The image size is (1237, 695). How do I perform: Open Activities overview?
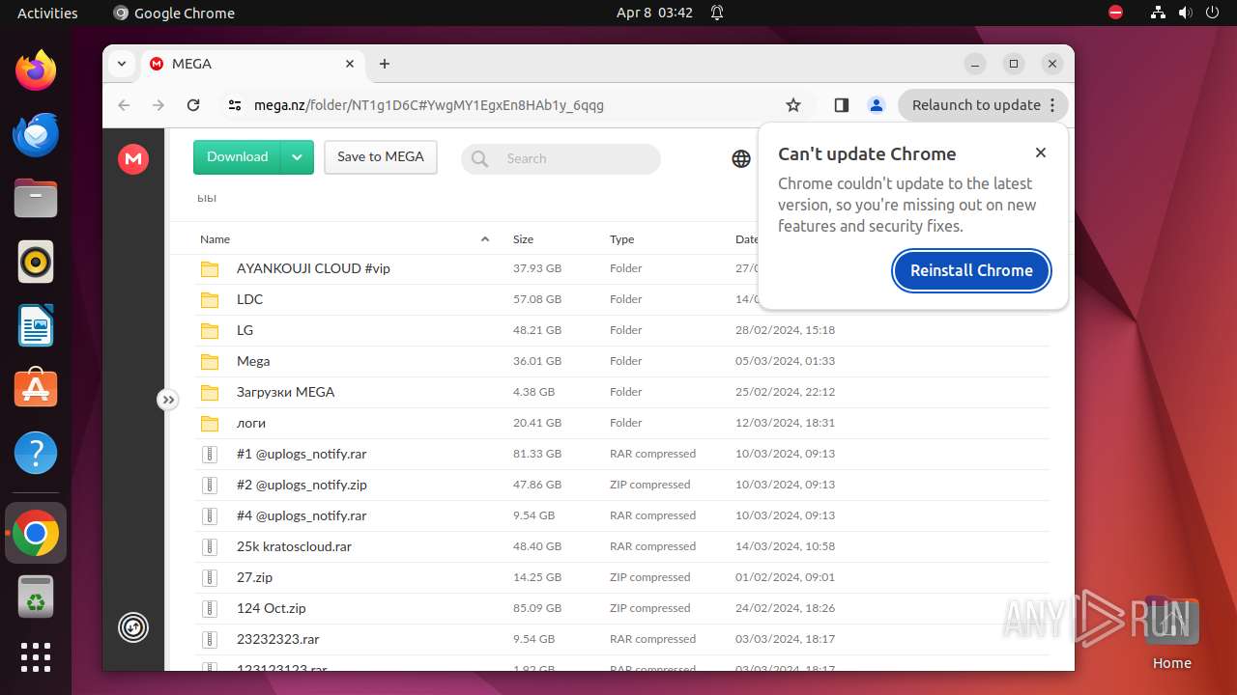[47, 13]
